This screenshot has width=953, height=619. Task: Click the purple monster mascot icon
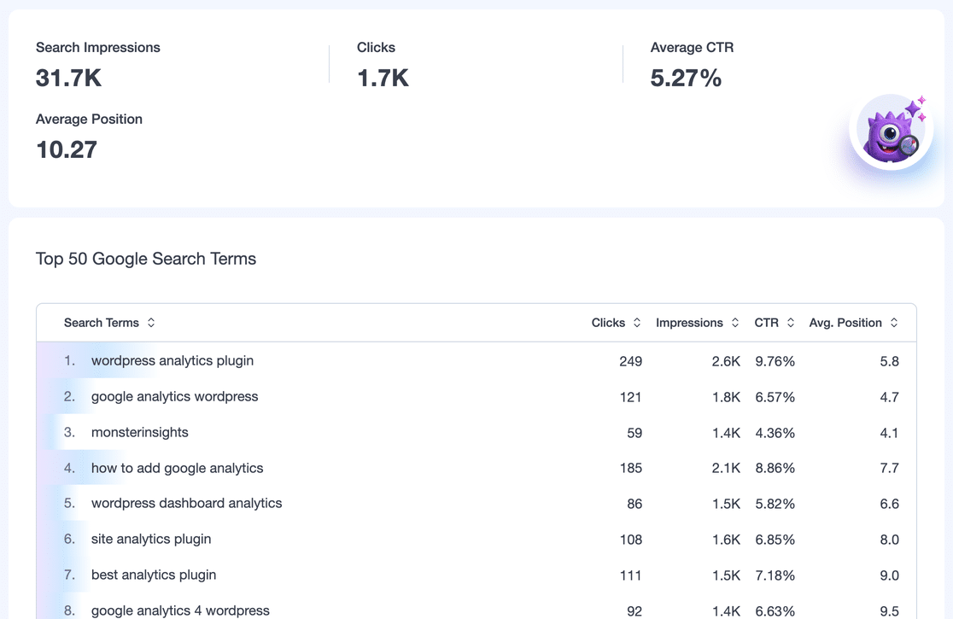(892, 131)
